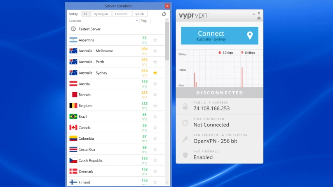
Task: Unfavorite Australia - Sydney via gold star
Action: (x=155, y=73)
